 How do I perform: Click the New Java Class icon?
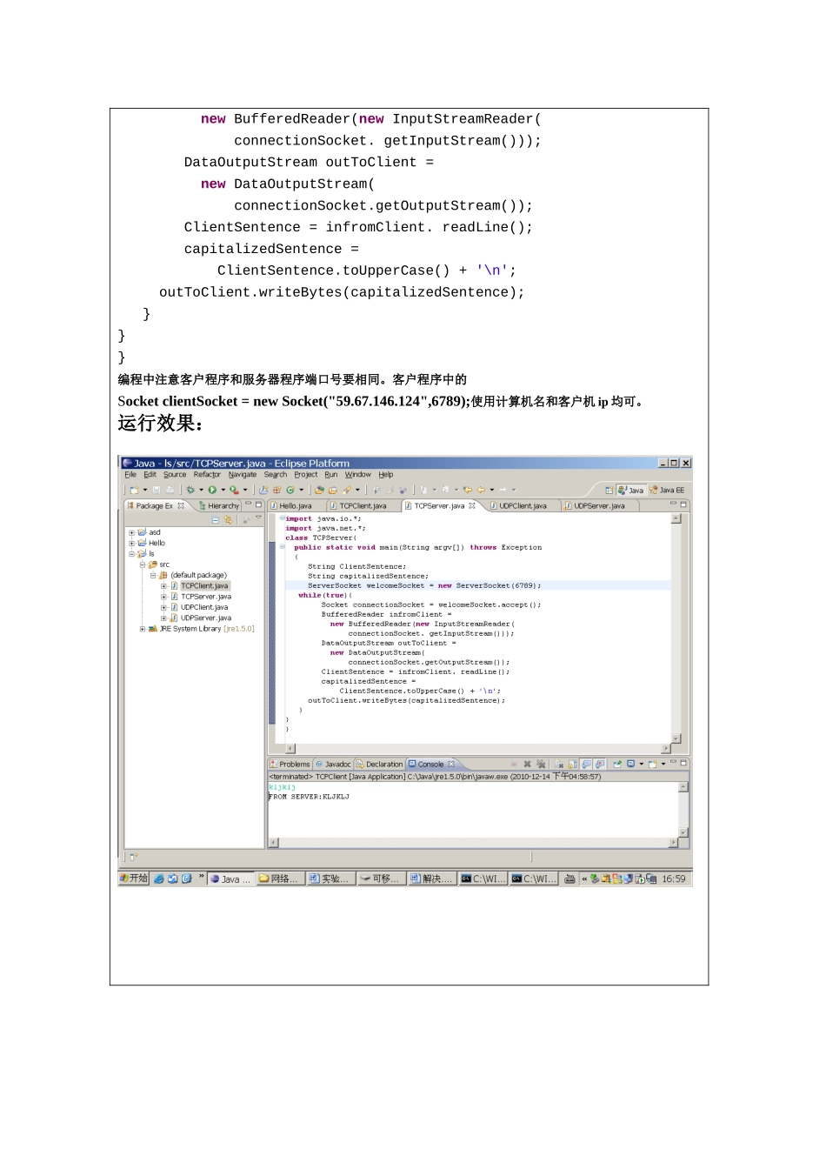coord(290,490)
